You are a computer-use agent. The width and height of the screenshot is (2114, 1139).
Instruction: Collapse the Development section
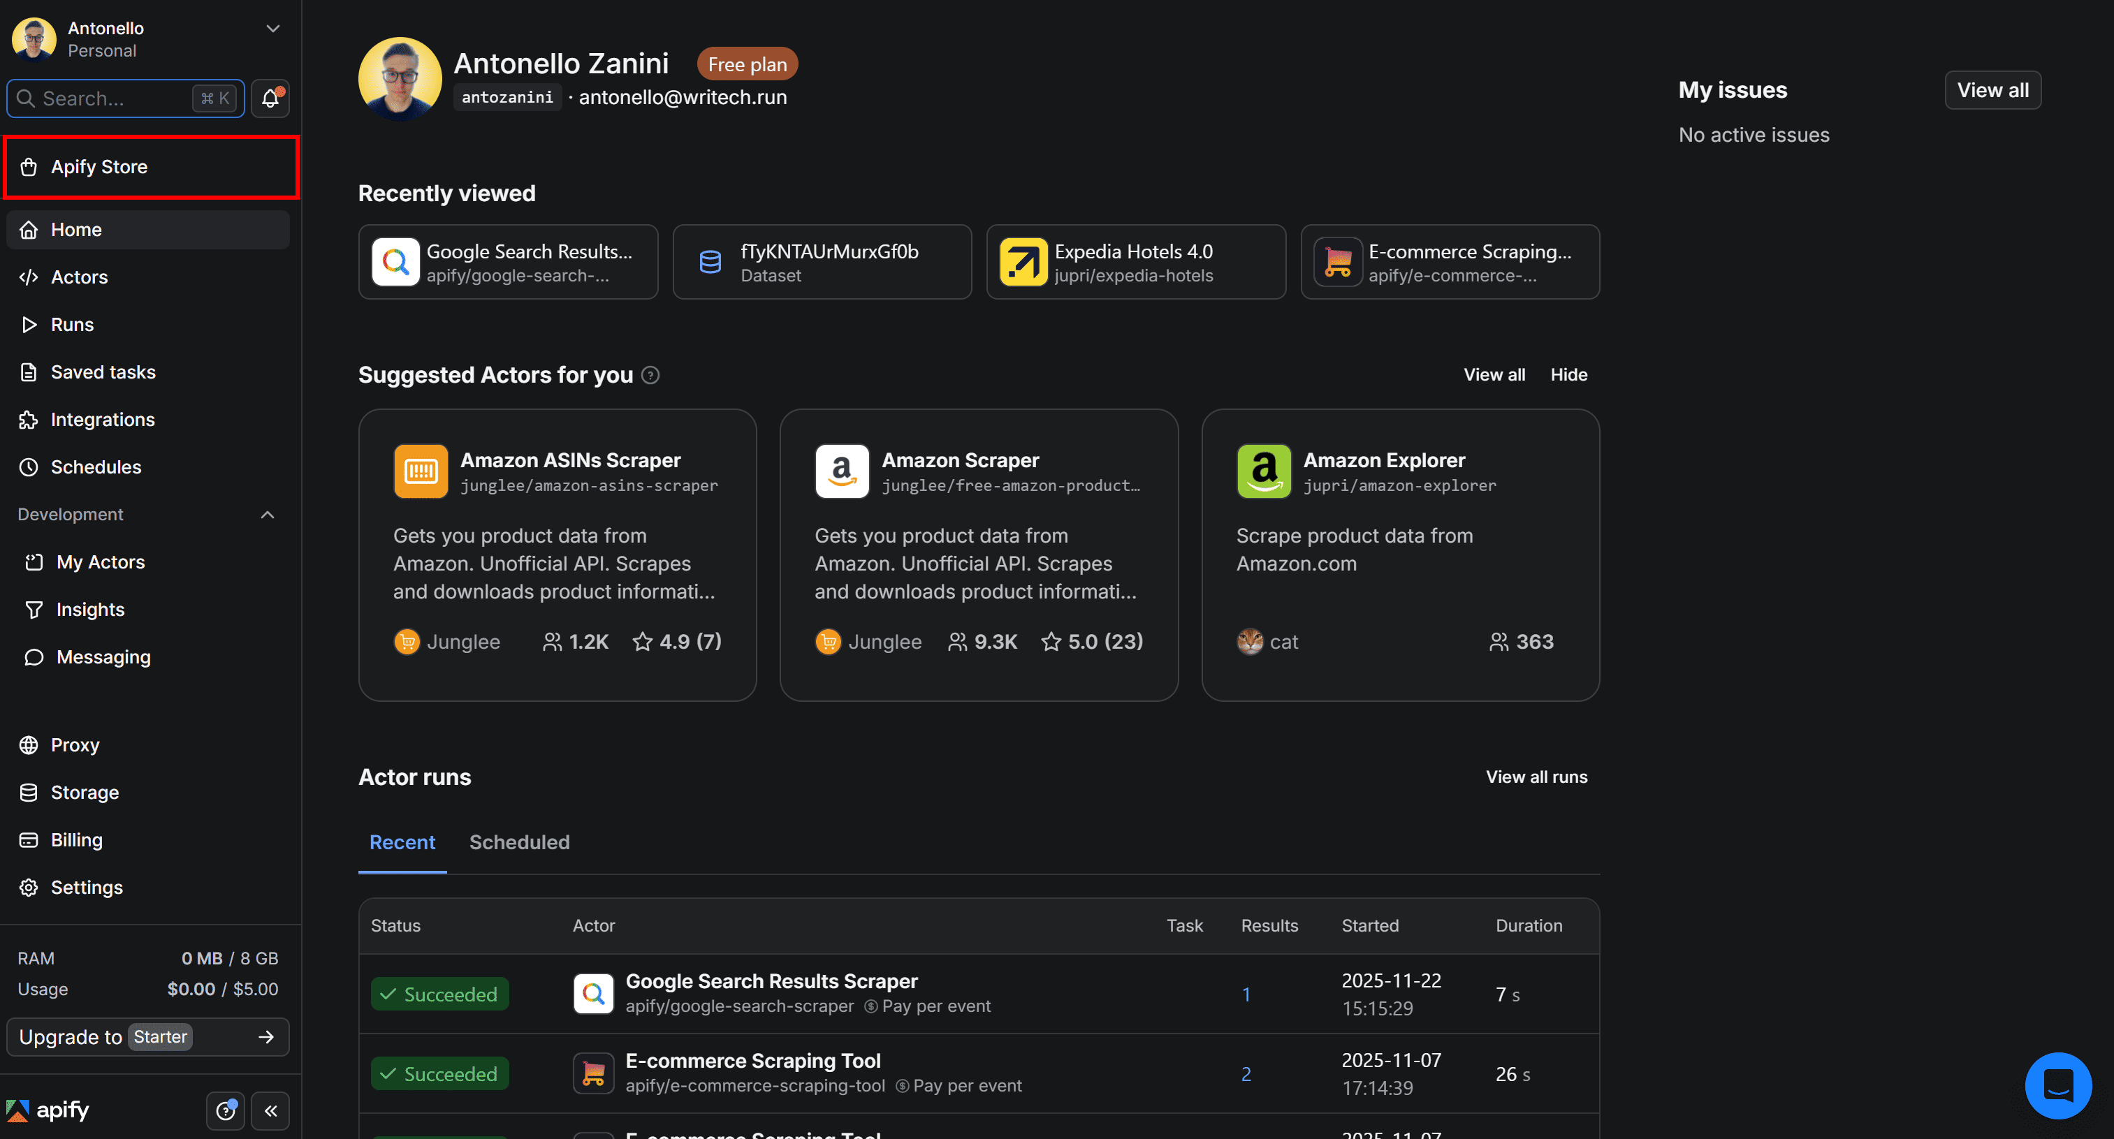268,515
